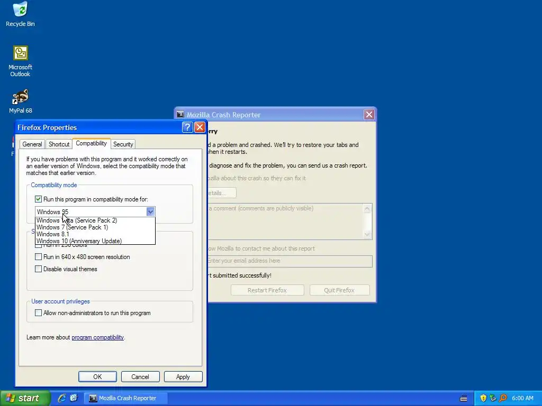Open the on-screen keyboard tray icon

(464, 399)
